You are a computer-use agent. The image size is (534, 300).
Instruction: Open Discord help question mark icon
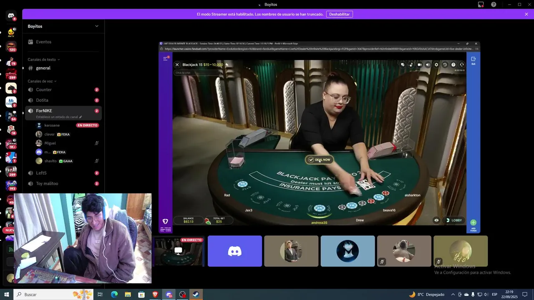[494, 5]
